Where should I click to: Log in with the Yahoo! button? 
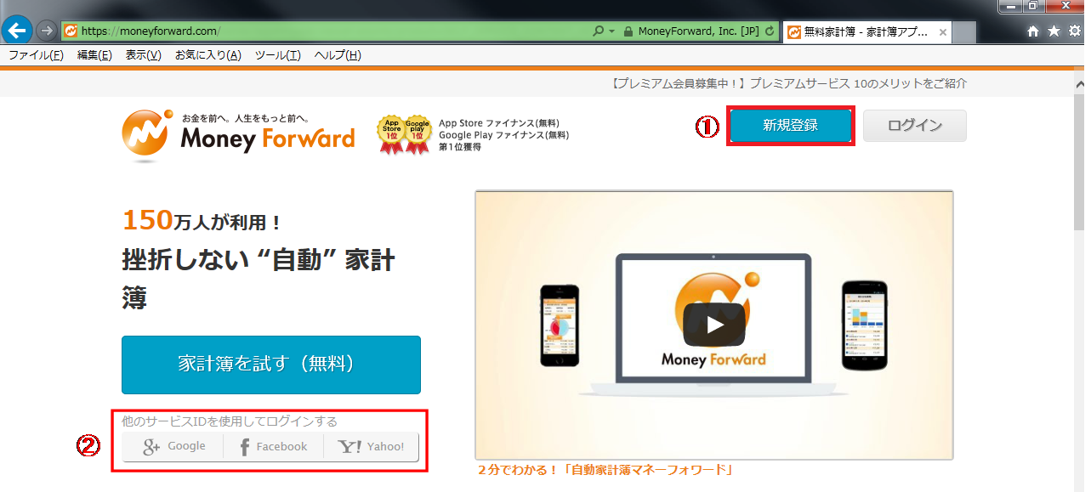372,446
